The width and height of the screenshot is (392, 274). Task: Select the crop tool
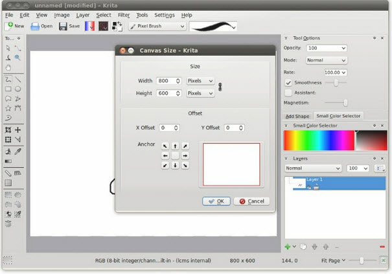(x=8, y=130)
